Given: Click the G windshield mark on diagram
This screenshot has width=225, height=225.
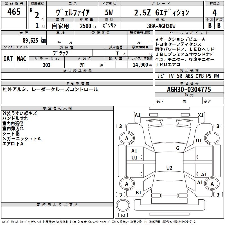Looking at the screenshot, I should pyautogui.click(x=178, y=148).
